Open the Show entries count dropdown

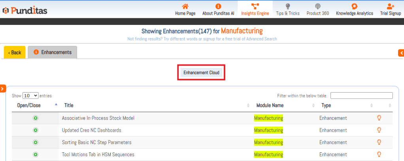(x=30, y=96)
